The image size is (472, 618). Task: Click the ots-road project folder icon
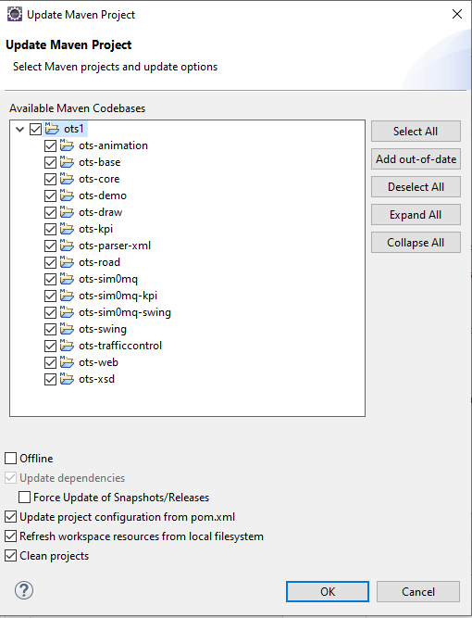point(67,262)
